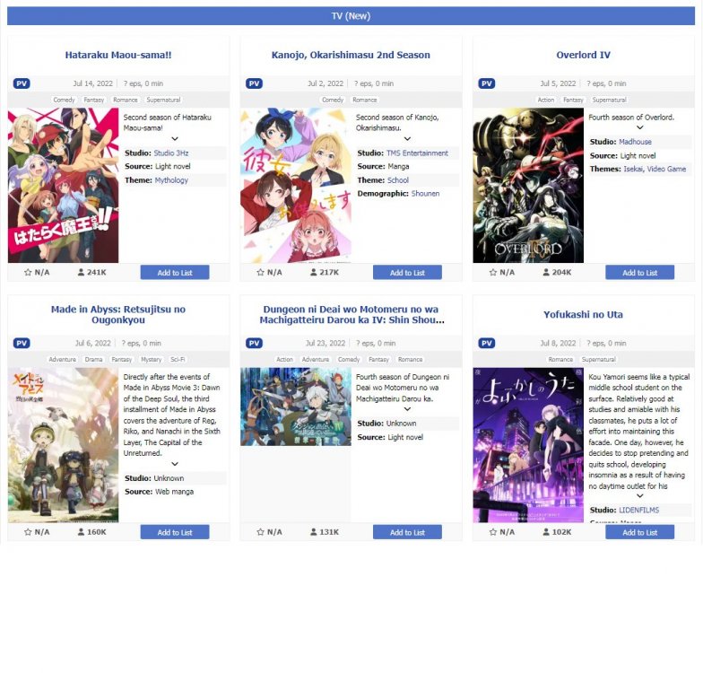703x673 pixels.
Task: Select the Supernatural genre tag on Overlord IV
Action: pyautogui.click(x=609, y=101)
